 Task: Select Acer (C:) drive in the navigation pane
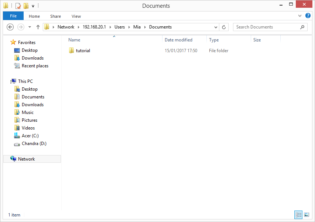point(30,136)
